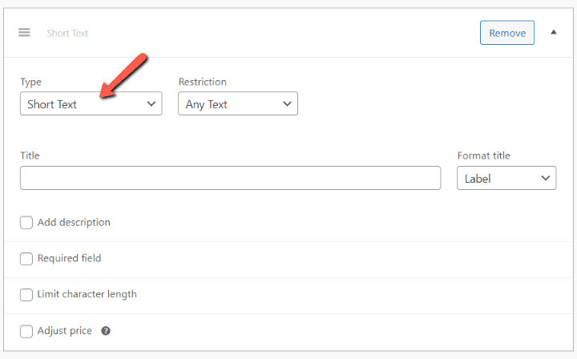This screenshot has width=577, height=359.
Task: Open the Restriction dropdown showing Any Text
Action: pyautogui.click(x=237, y=104)
